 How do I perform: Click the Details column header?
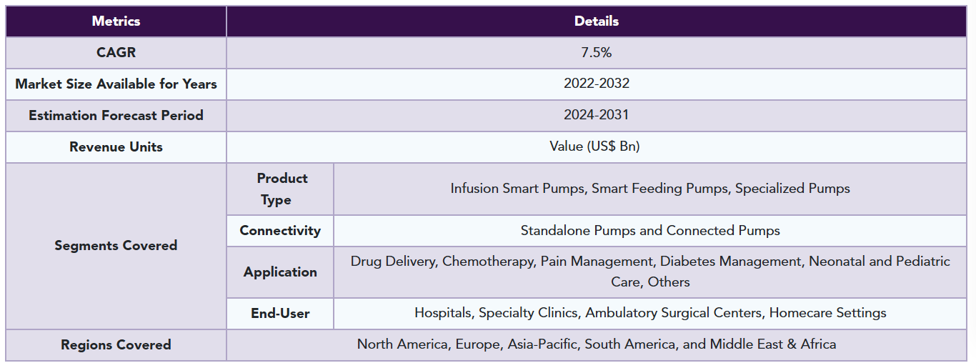(x=597, y=21)
